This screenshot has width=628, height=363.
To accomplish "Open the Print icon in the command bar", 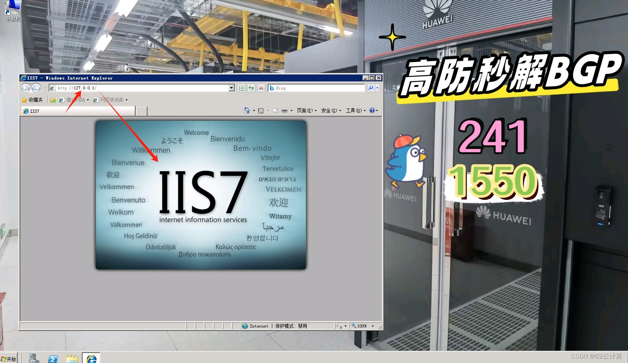I will (285, 110).
